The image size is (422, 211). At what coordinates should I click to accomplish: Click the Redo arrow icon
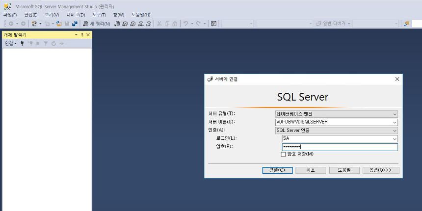click(198, 24)
